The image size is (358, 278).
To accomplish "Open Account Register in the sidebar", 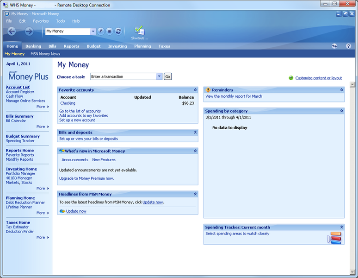I will 20,92.
